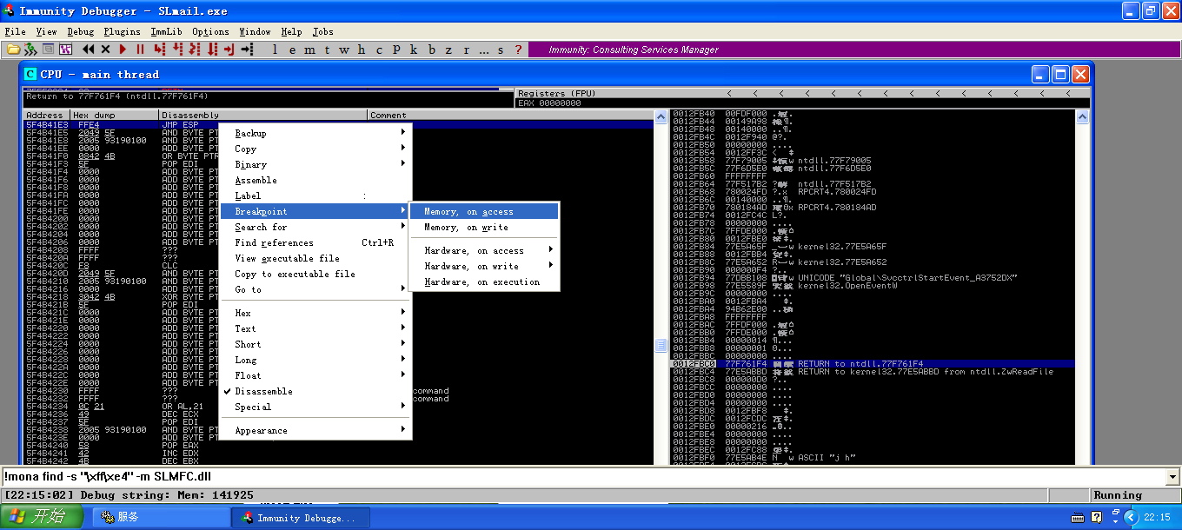This screenshot has height=530, width=1182.
Task: Show Call stack with 'k' toolbar button
Action: pos(414,50)
